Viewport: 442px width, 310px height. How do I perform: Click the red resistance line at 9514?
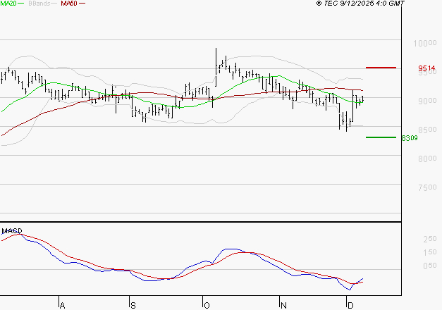381,68
